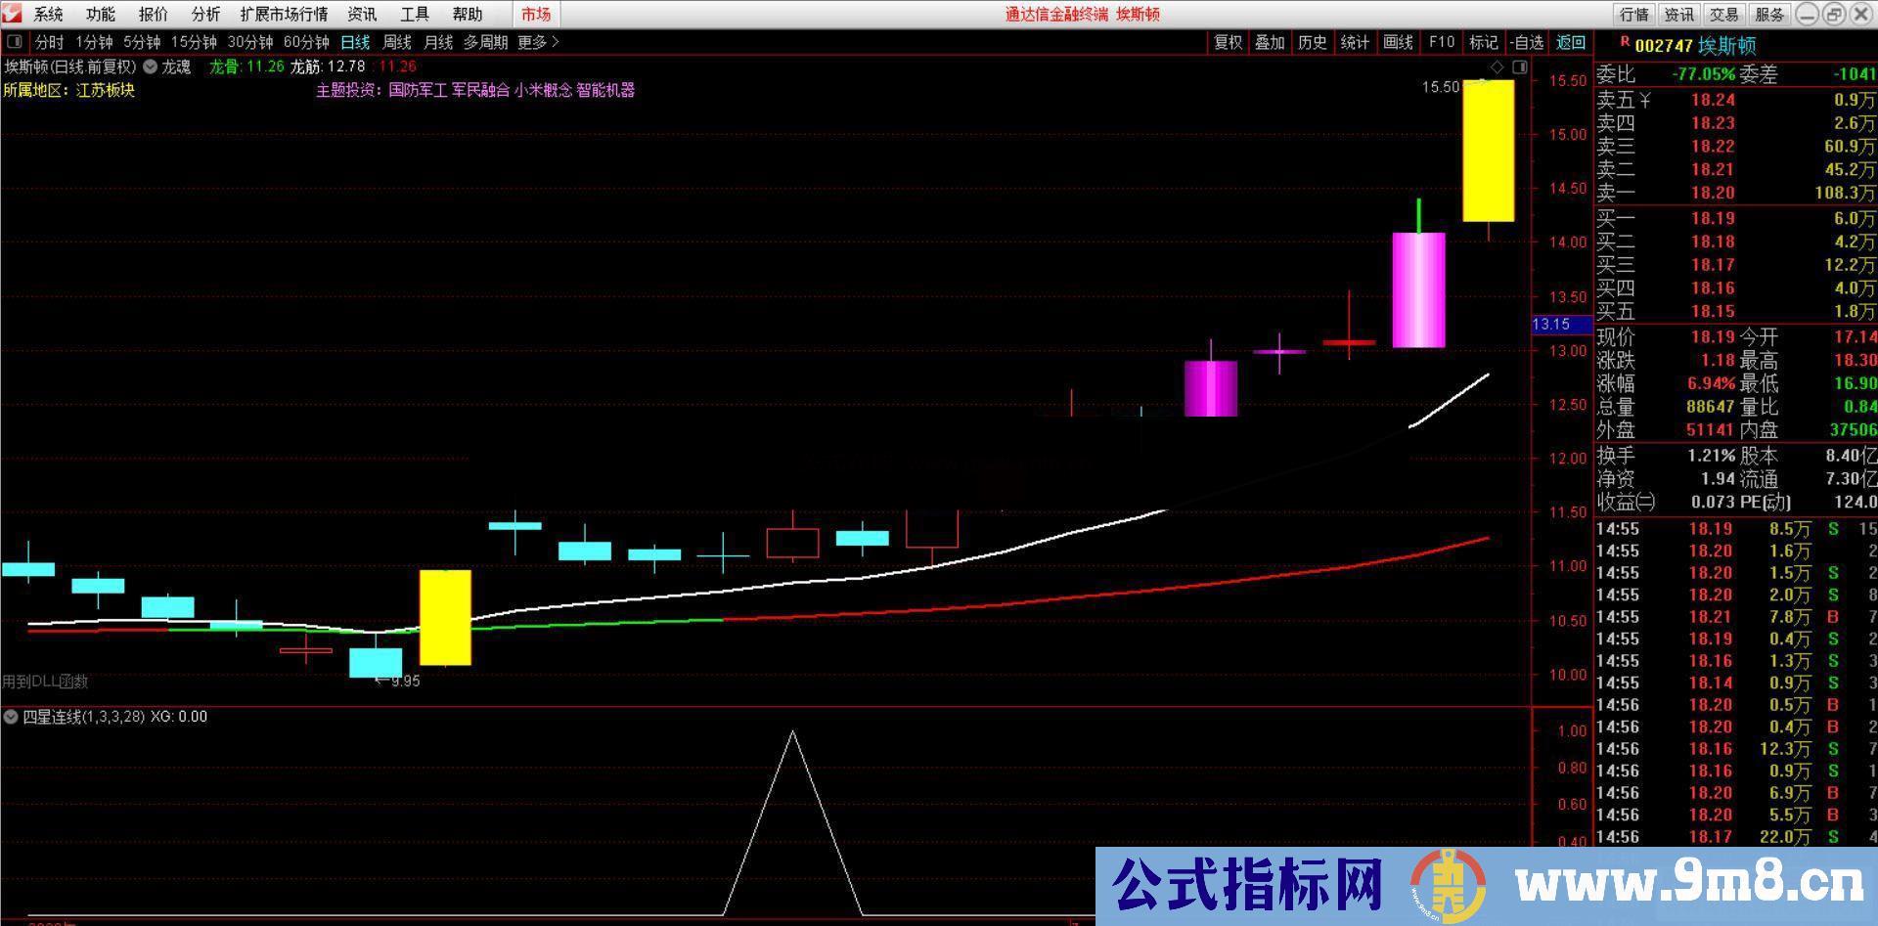The image size is (1878, 926).
Task: Click the 小米概念 theme link
Action: (543, 90)
